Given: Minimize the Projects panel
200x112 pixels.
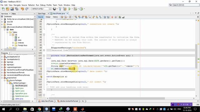Looking at the screenshot, I should [x=35, y=53].
